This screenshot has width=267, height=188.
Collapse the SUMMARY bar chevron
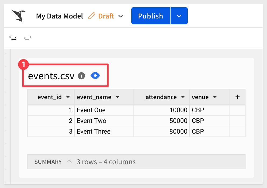click(x=69, y=161)
